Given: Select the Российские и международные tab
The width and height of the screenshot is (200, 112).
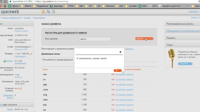Looking at the screenshot, I should pyautogui.click(x=58, y=60).
